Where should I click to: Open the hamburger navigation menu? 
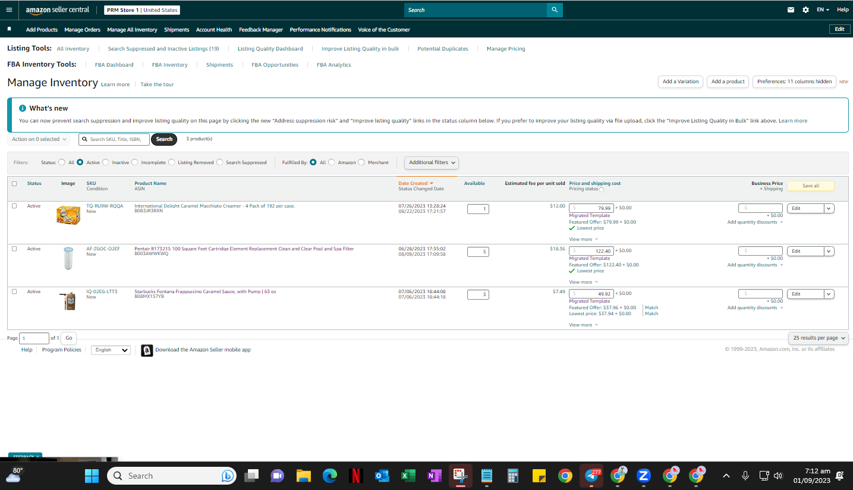point(9,10)
